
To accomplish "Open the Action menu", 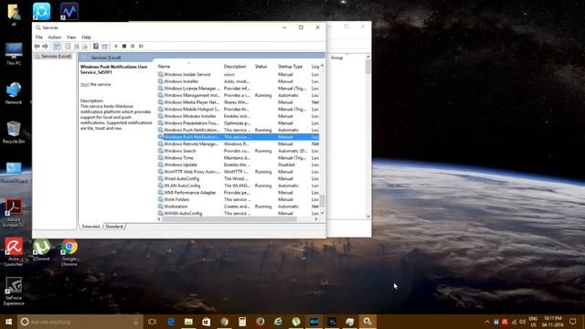I will pyautogui.click(x=55, y=37).
